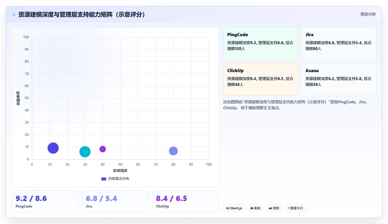Select the cyan ClickUp-sized bubble at x=30

coord(85,152)
